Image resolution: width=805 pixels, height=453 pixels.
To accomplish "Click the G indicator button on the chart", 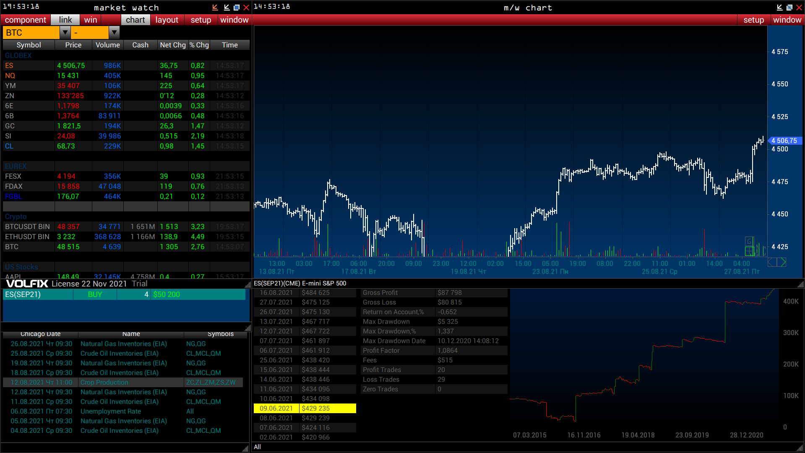I will (750, 241).
